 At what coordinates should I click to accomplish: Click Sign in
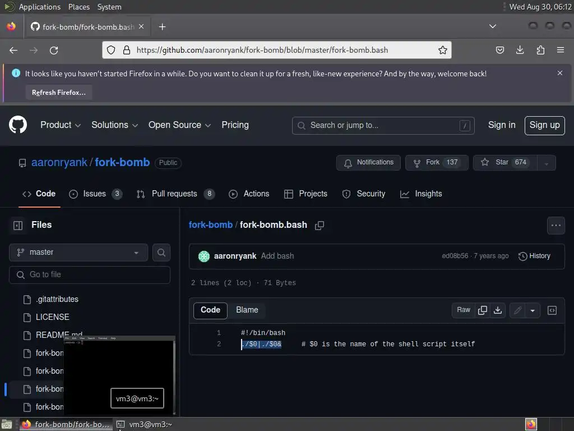[x=502, y=125]
